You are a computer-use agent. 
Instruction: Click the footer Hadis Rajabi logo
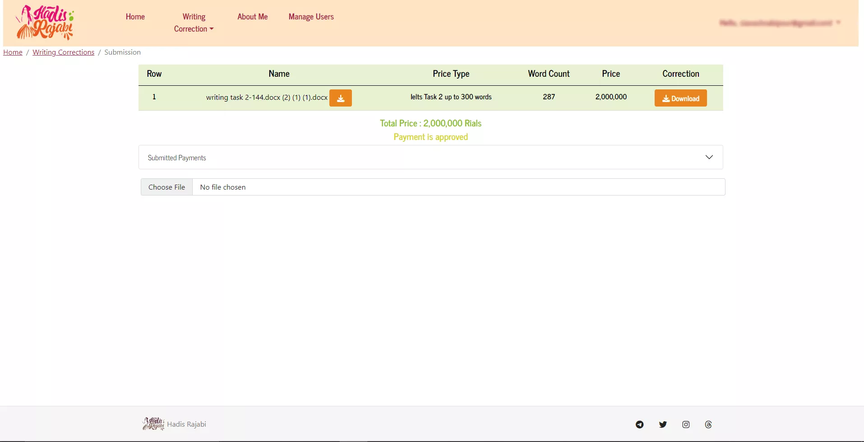coord(153,424)
